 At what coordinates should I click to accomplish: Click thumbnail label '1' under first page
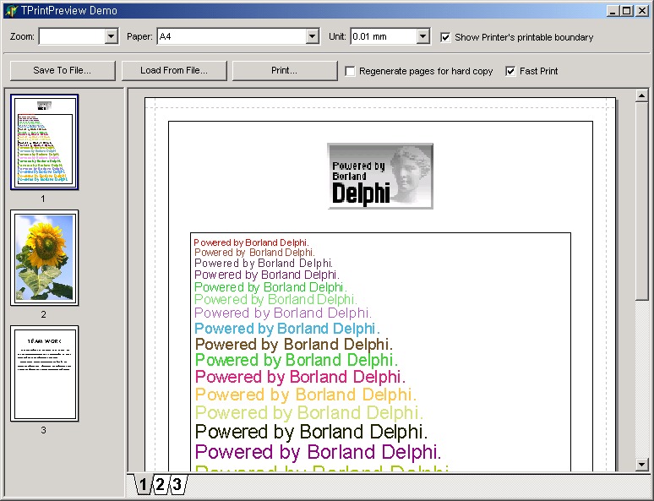[43, 199]
